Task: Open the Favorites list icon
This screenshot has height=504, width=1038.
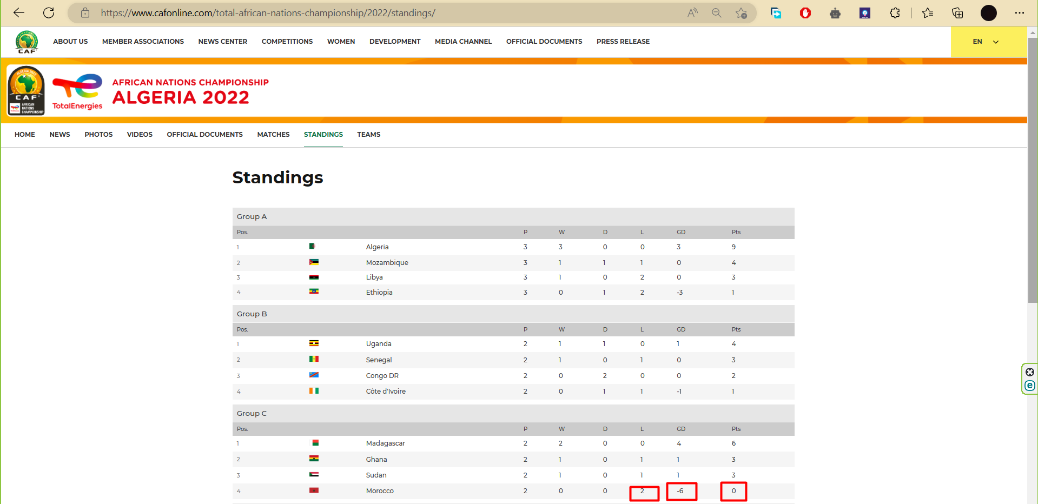Action: 928,13
